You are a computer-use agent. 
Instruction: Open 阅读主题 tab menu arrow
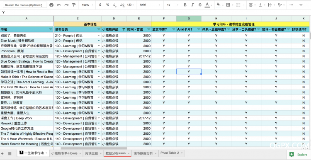101,153
